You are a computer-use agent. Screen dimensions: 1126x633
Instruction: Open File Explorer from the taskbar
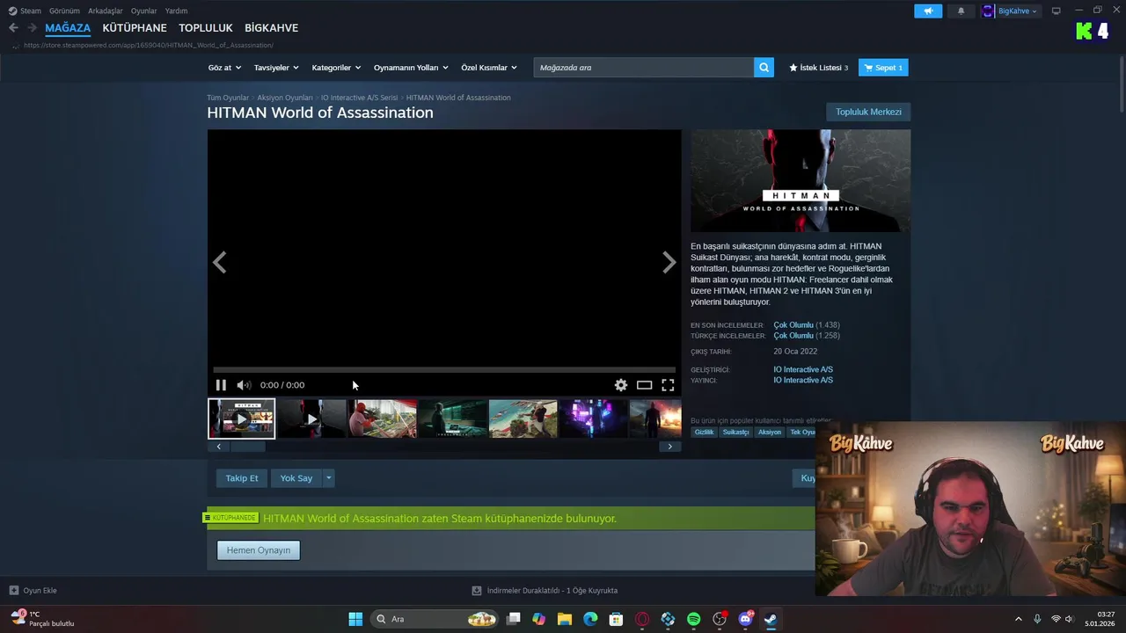[565, 619]
